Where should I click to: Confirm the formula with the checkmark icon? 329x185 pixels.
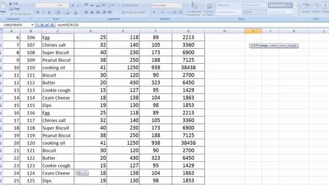pos(47,25)
